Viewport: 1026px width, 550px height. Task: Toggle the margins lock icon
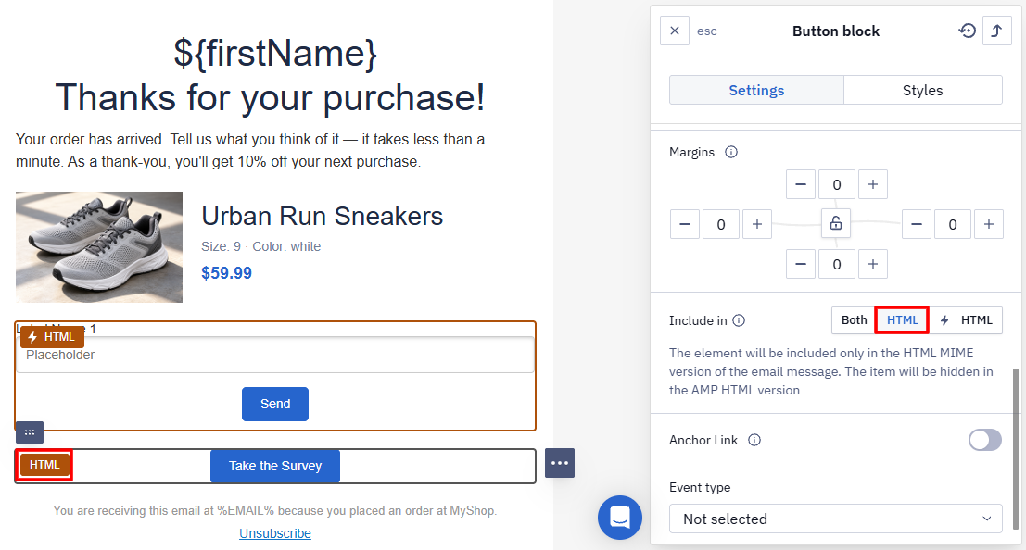coord(836,223)
